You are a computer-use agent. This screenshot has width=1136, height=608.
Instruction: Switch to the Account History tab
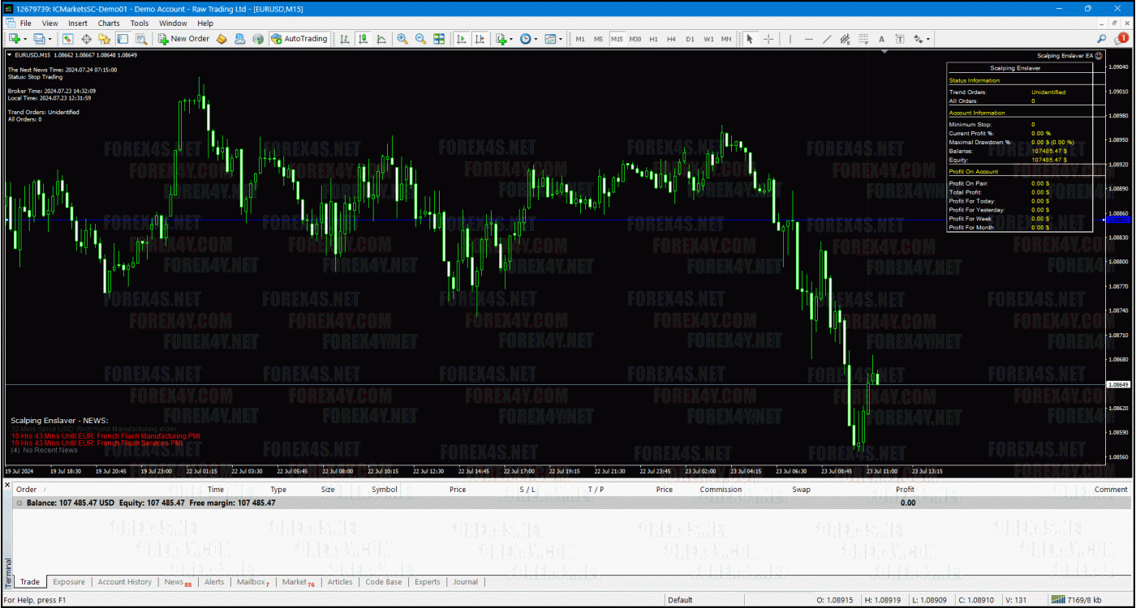click(124, 582)
